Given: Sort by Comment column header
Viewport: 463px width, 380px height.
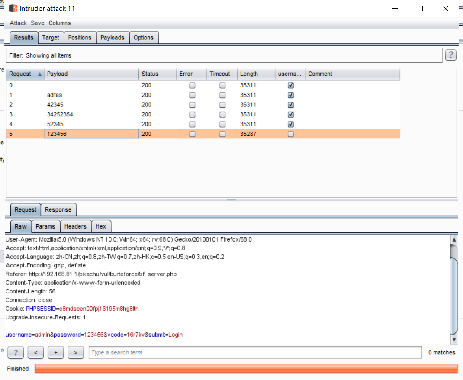Looking at the screenshot, I should coord(353,74).
